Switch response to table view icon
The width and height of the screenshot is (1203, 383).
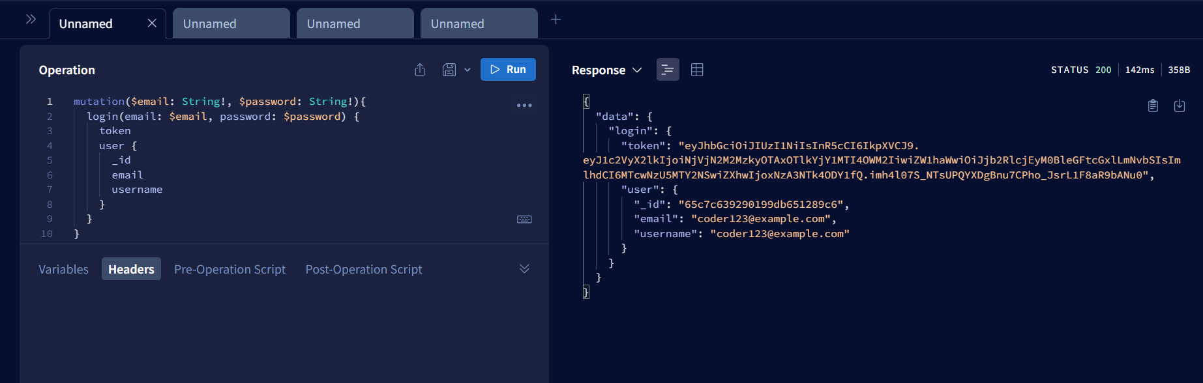[697, 70]
